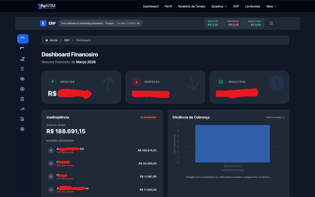The width and height of the screenshot is (315, 197).
Task: Click the ERP link in the breadcrumb
Action: 67,40
